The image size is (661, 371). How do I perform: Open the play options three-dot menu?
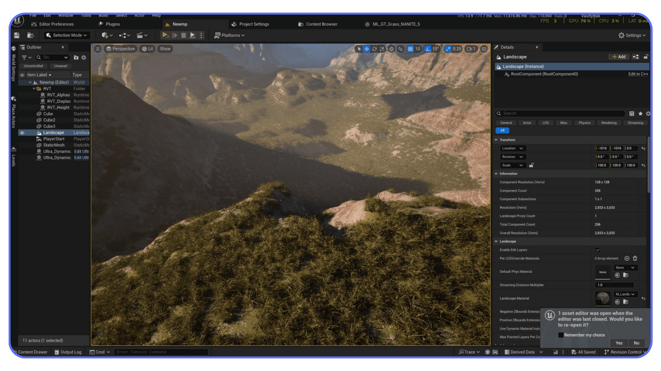pyautogui.click(x=201, y=35)
